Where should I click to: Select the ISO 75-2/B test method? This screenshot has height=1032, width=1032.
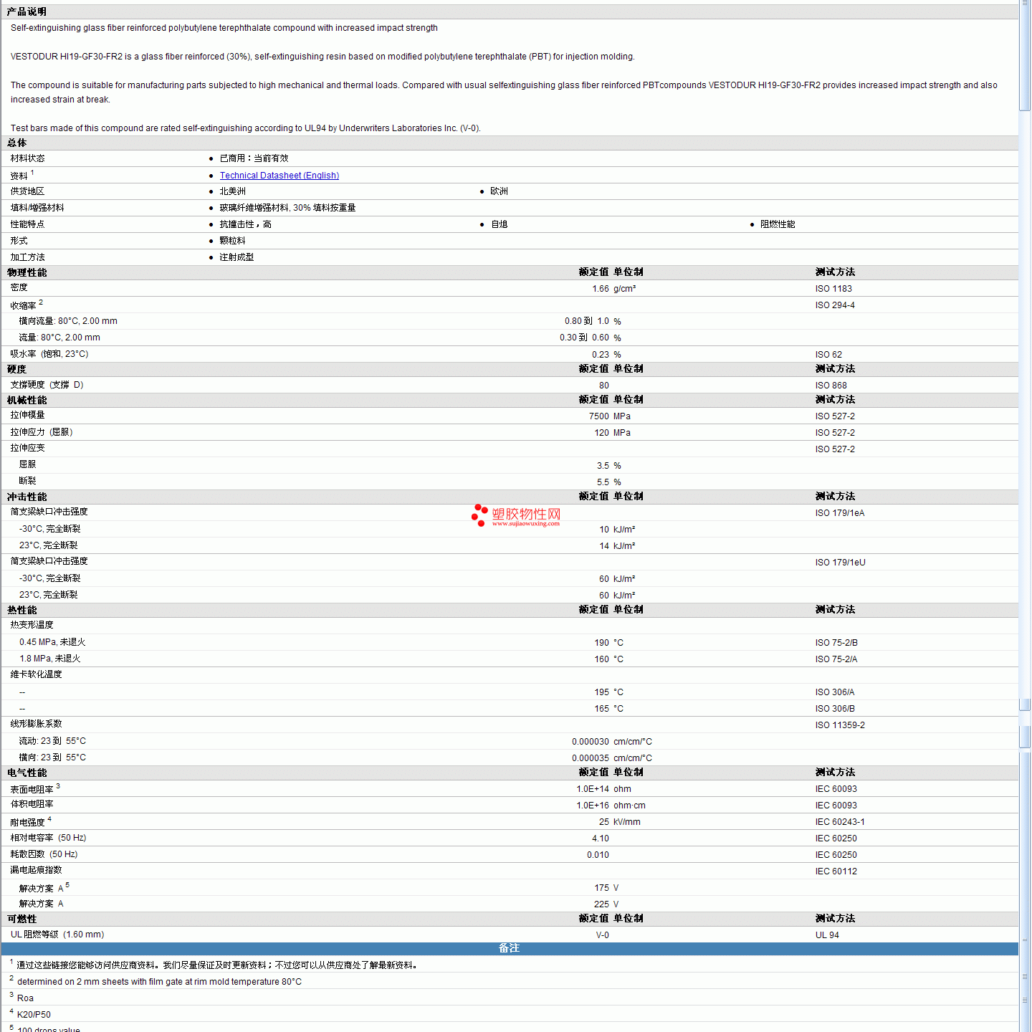tap(836, 643)
